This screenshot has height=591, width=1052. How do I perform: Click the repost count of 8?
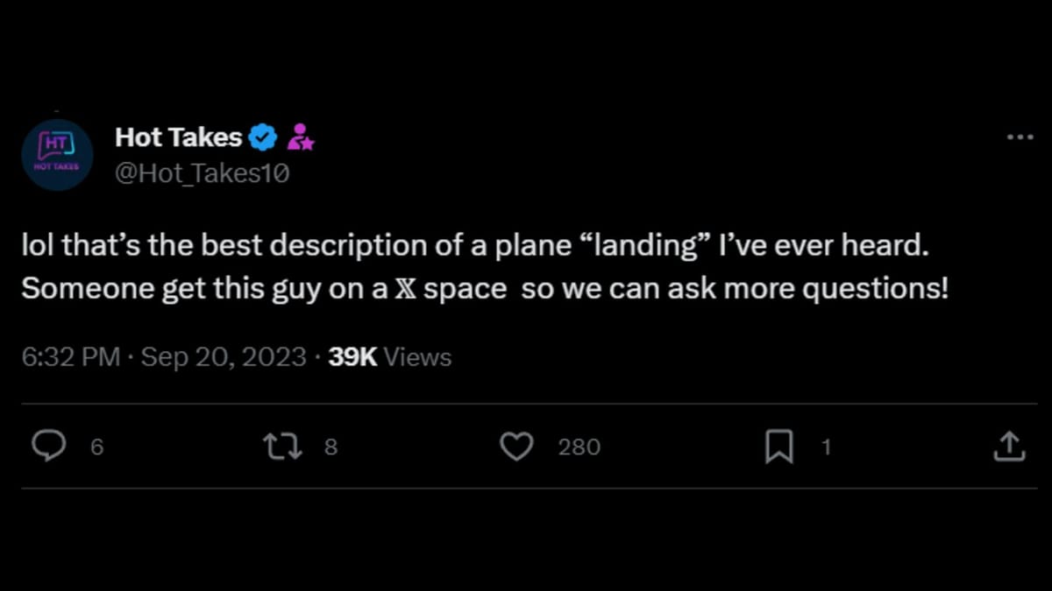pyautogui.click(x=331, y=447)
